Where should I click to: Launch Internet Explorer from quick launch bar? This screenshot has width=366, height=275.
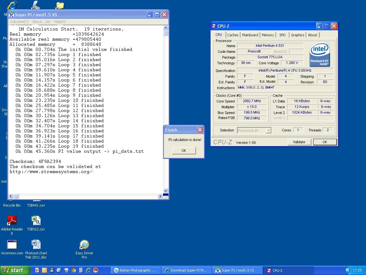pos(88,270)
